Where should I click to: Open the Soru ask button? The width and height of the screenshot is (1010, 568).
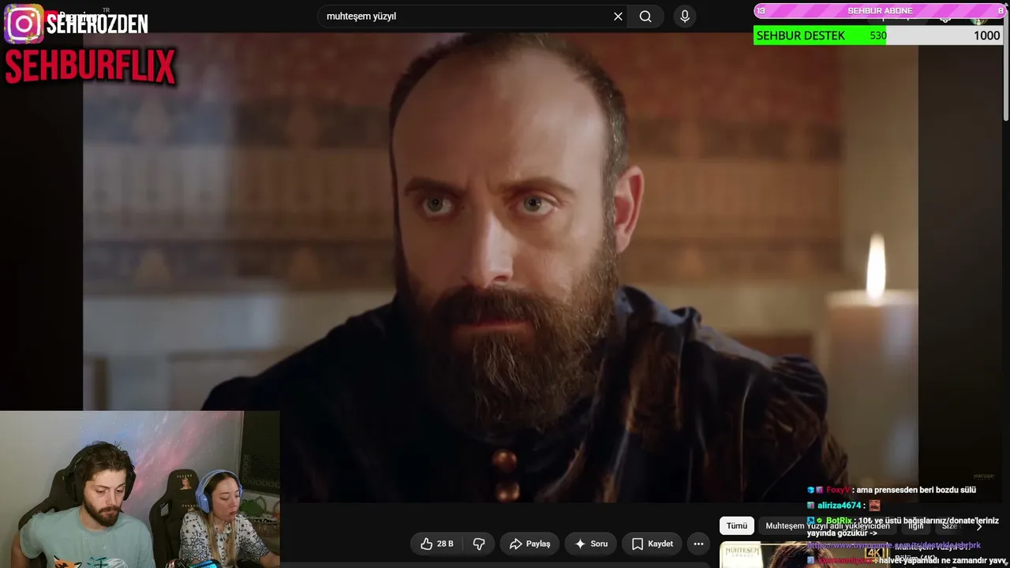pyautogui.click(x=591, y=544)
